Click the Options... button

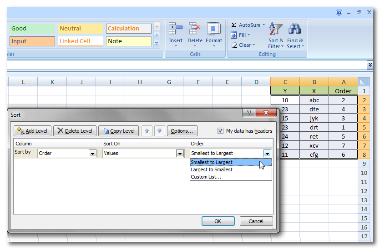pyautogui.click(x=182, y=131)
